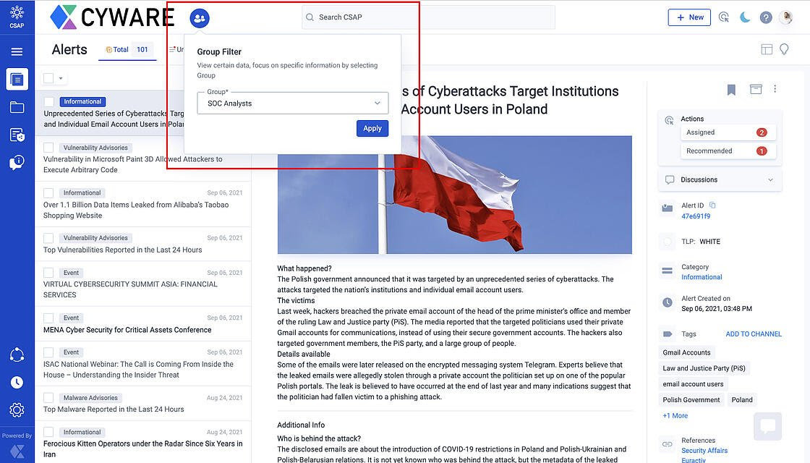Switch to the Total alerts tab
The image size is (810, 463).
[x=127, y=50]
